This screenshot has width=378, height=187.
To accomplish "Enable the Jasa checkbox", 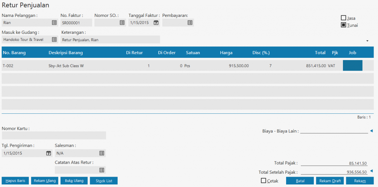I will [343, 18].
